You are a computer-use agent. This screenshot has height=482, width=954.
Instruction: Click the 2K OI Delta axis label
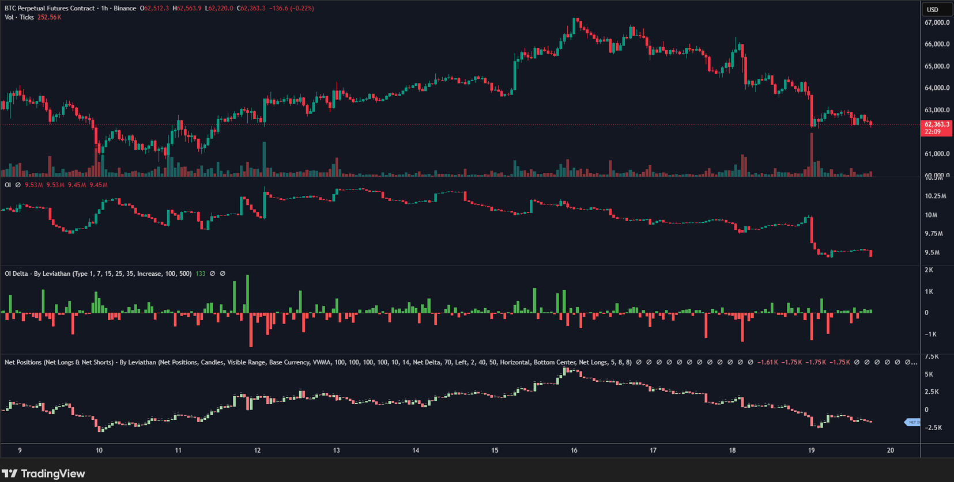[929, 270]
